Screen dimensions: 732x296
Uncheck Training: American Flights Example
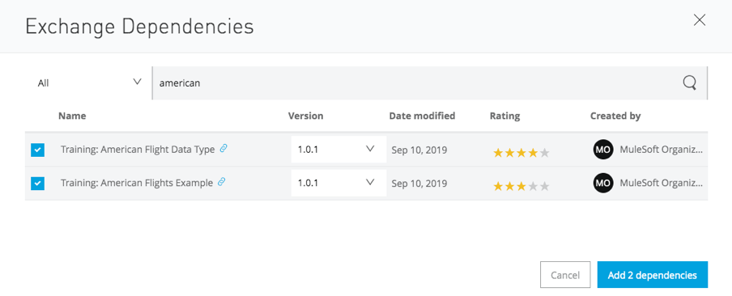tap(38, 184)
